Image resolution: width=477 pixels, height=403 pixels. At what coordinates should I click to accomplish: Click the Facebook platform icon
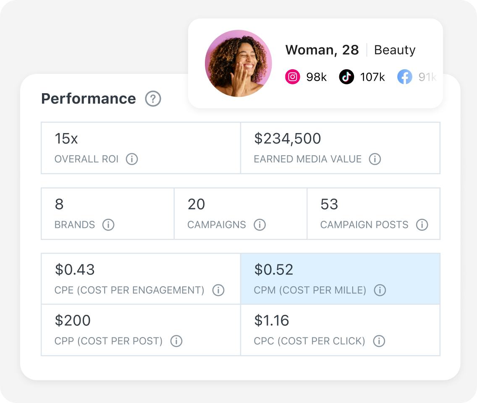(x=405, y=77)
